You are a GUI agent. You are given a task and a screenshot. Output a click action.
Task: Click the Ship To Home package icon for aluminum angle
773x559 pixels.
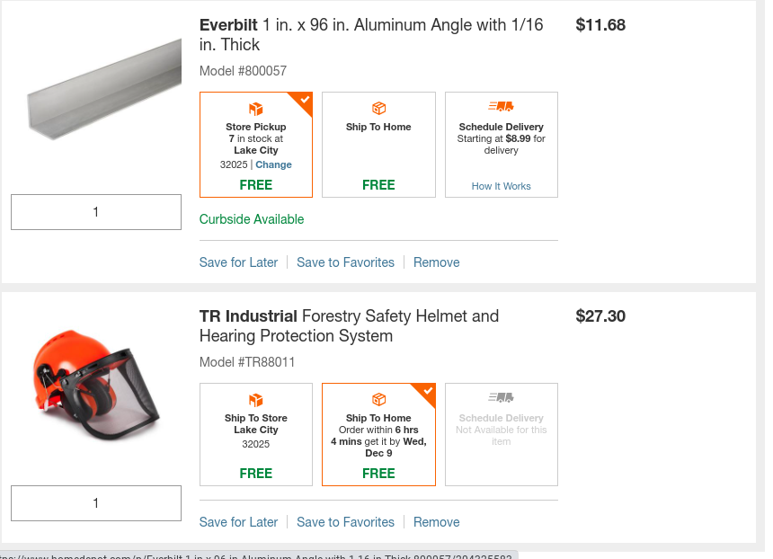pos(378,108)
